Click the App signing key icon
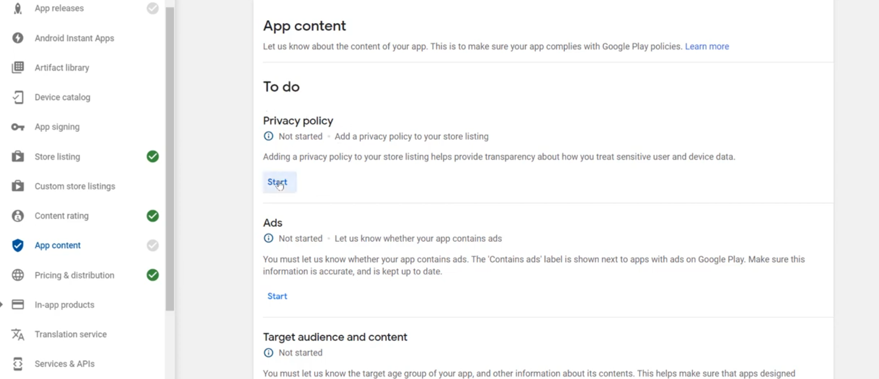Screen dimensions: 879x379 [x=18, y=127]
